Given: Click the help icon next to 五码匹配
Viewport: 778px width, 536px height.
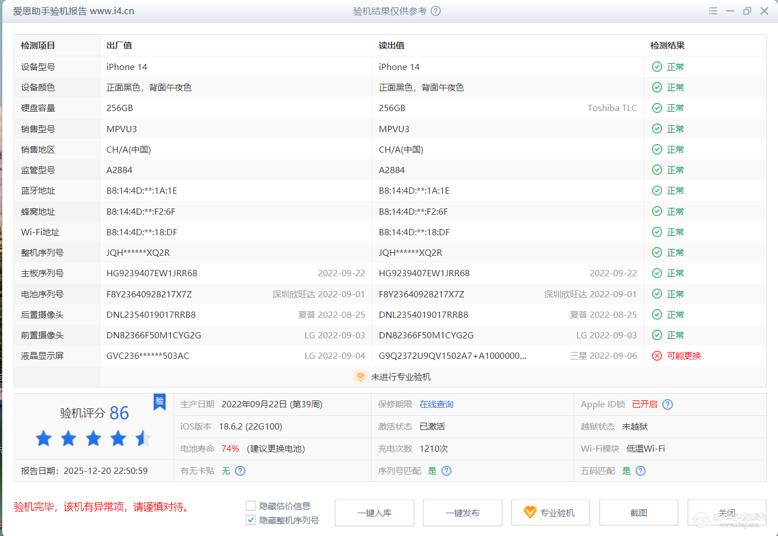Looking at the screenshot, I should 640,471.
